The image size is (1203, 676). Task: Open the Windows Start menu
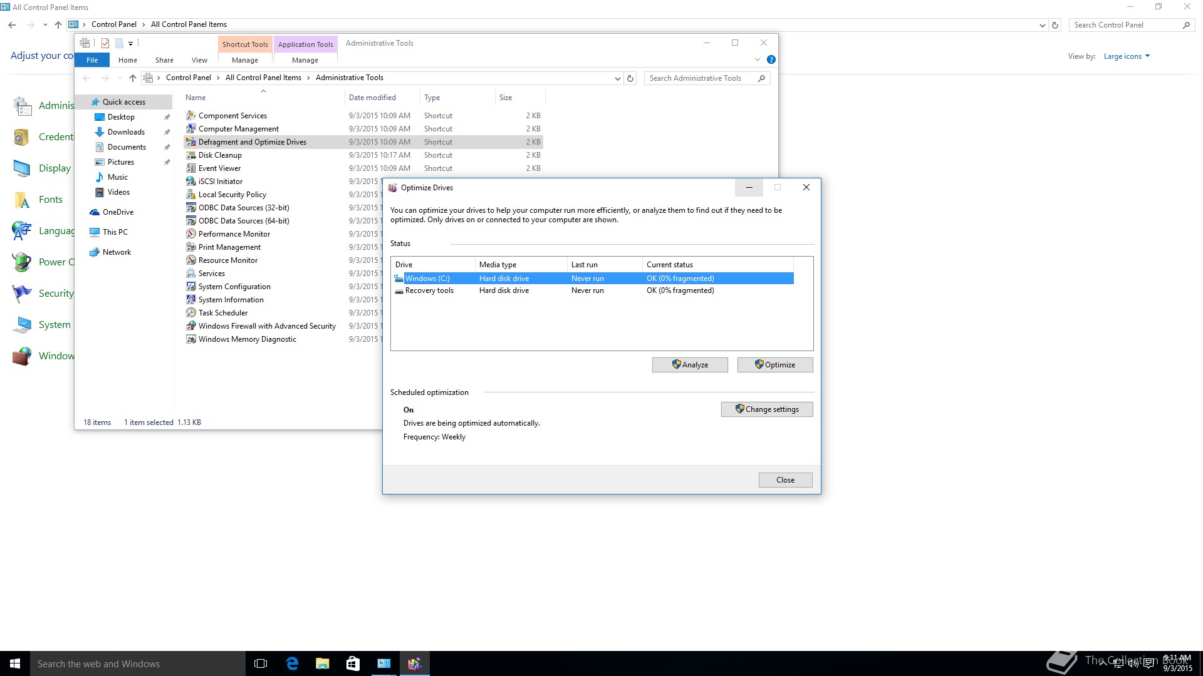15,663
